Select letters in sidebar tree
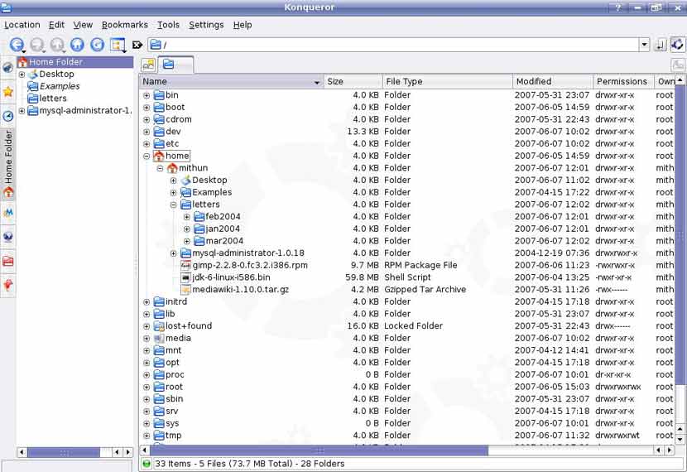Viewport: 687px width, 472px height. pos(53,99)
